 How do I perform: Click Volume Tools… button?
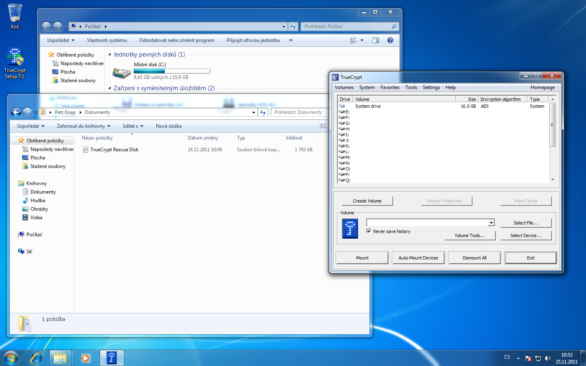(x=470, y=235)
